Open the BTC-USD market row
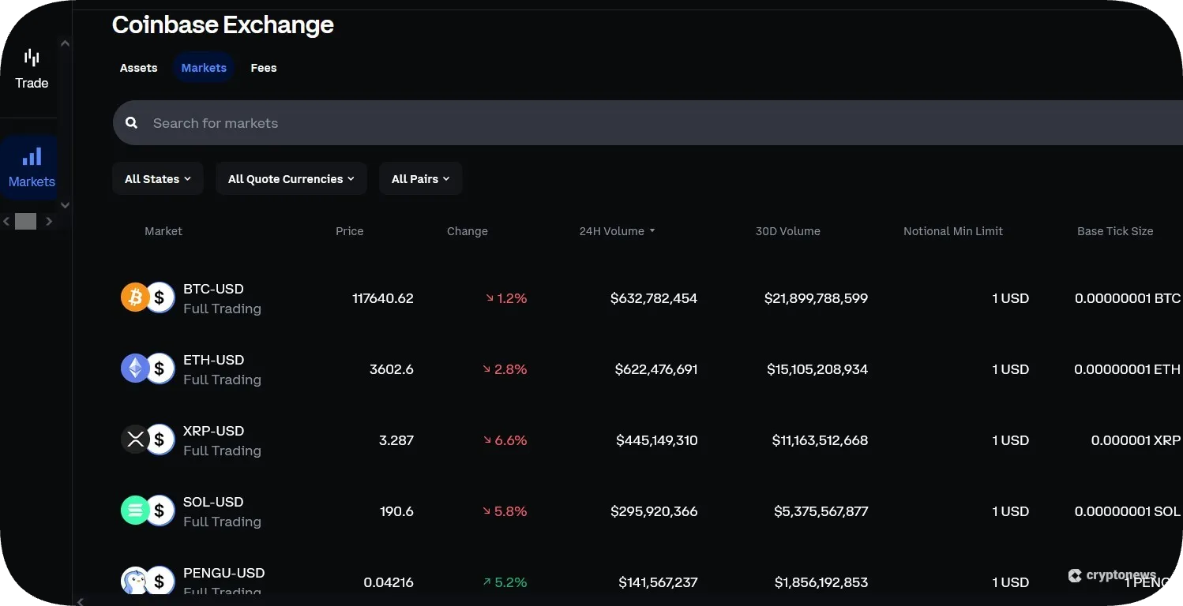This screenshot has width=1183, height=606. (x=213, y=297)
